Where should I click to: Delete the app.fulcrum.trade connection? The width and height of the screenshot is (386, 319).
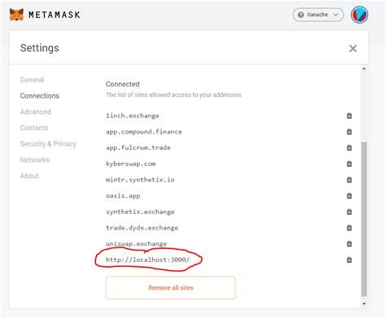349,147
